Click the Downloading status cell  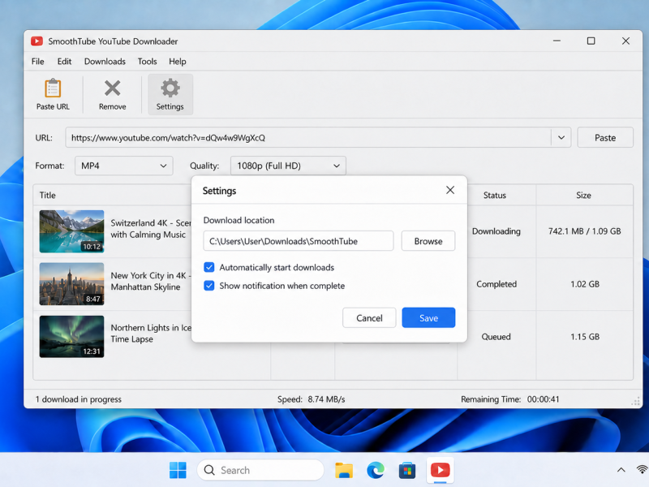(496, 231)
